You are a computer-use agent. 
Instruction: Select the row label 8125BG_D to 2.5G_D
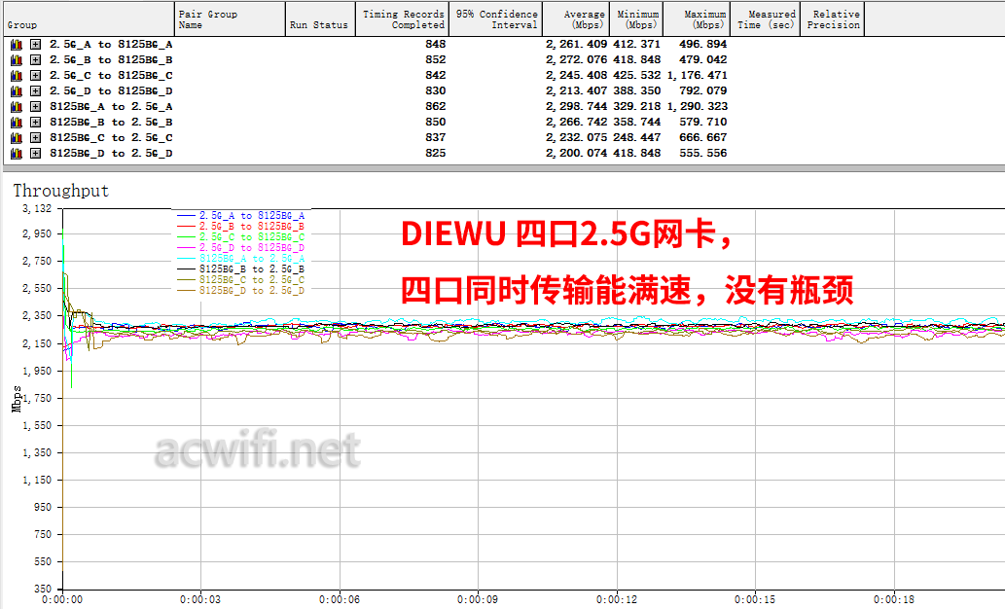point(111,153)
